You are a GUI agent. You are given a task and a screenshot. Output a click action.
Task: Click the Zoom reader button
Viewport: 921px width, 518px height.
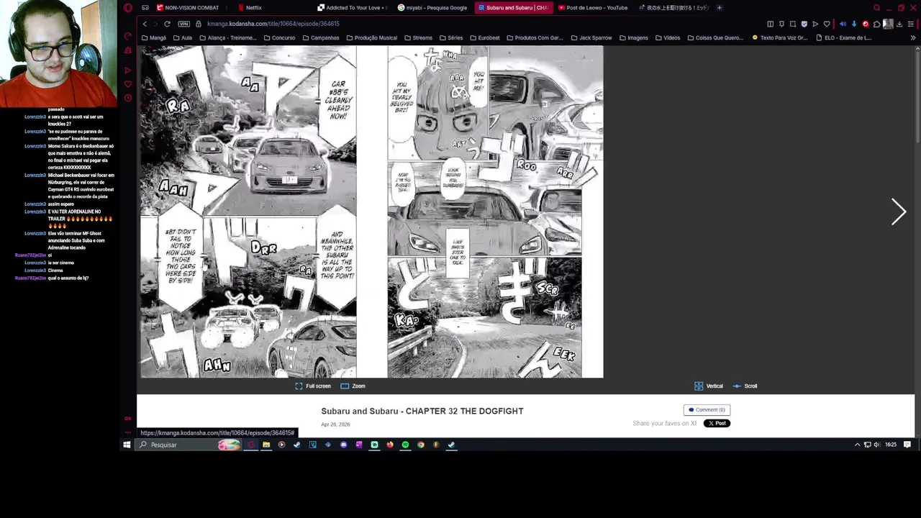[353, 386]
